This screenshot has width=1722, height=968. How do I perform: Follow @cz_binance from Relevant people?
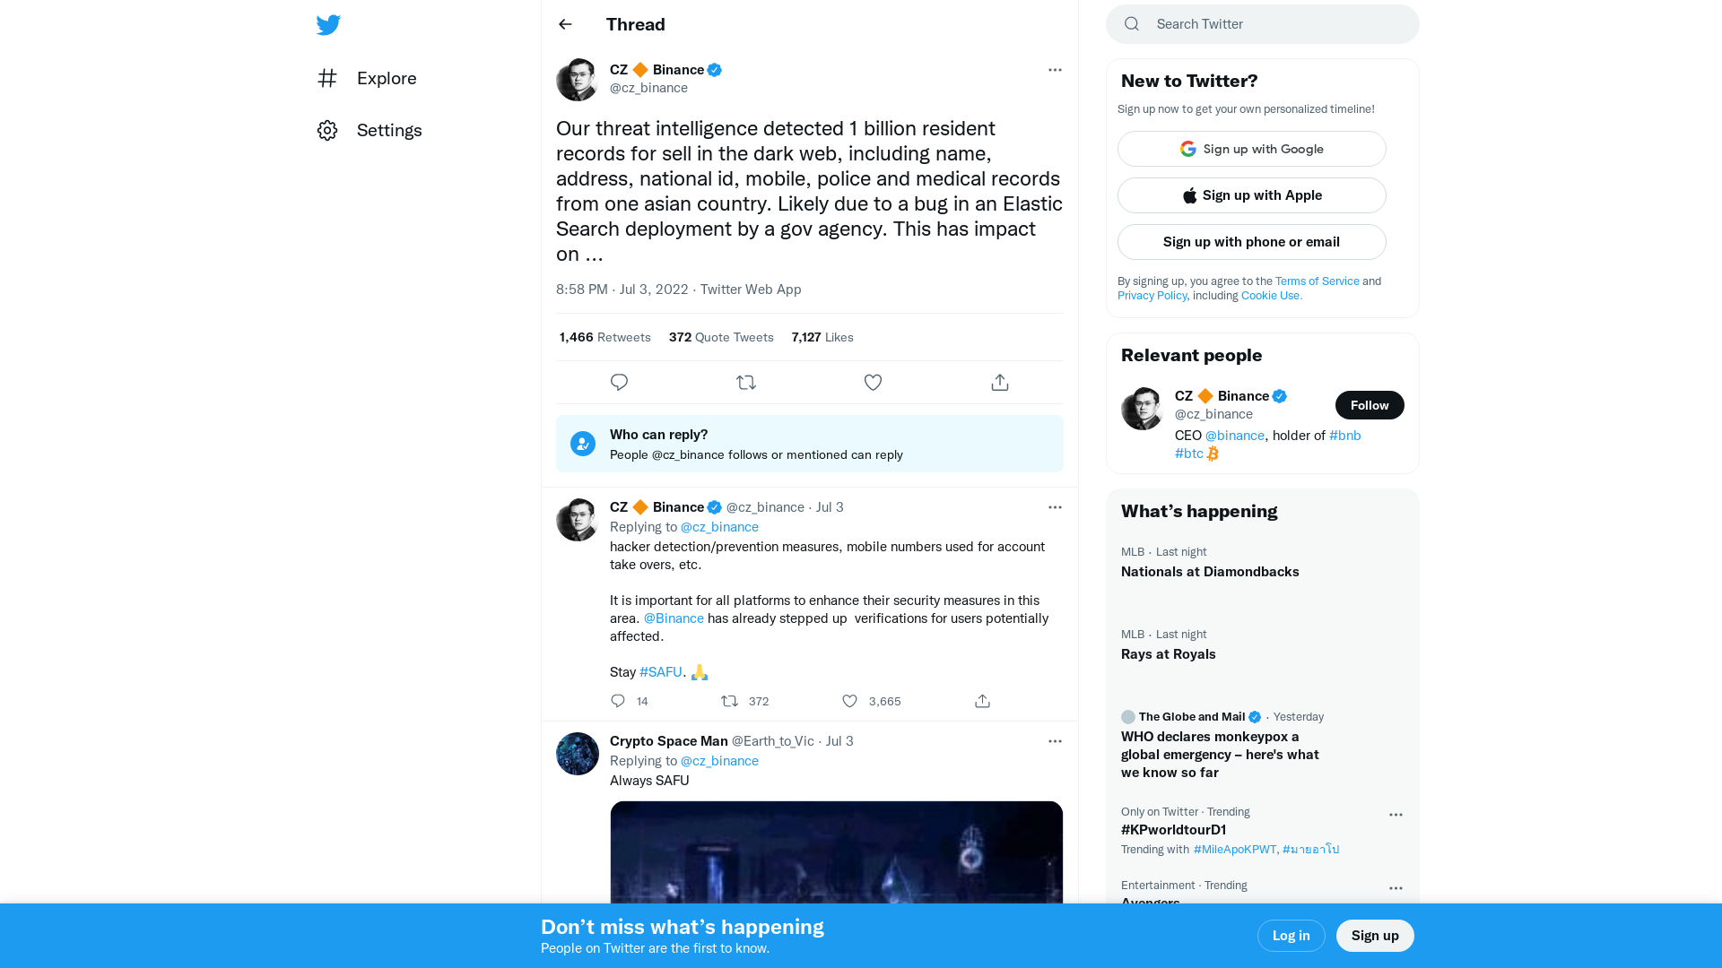(x=1370, y=405)
